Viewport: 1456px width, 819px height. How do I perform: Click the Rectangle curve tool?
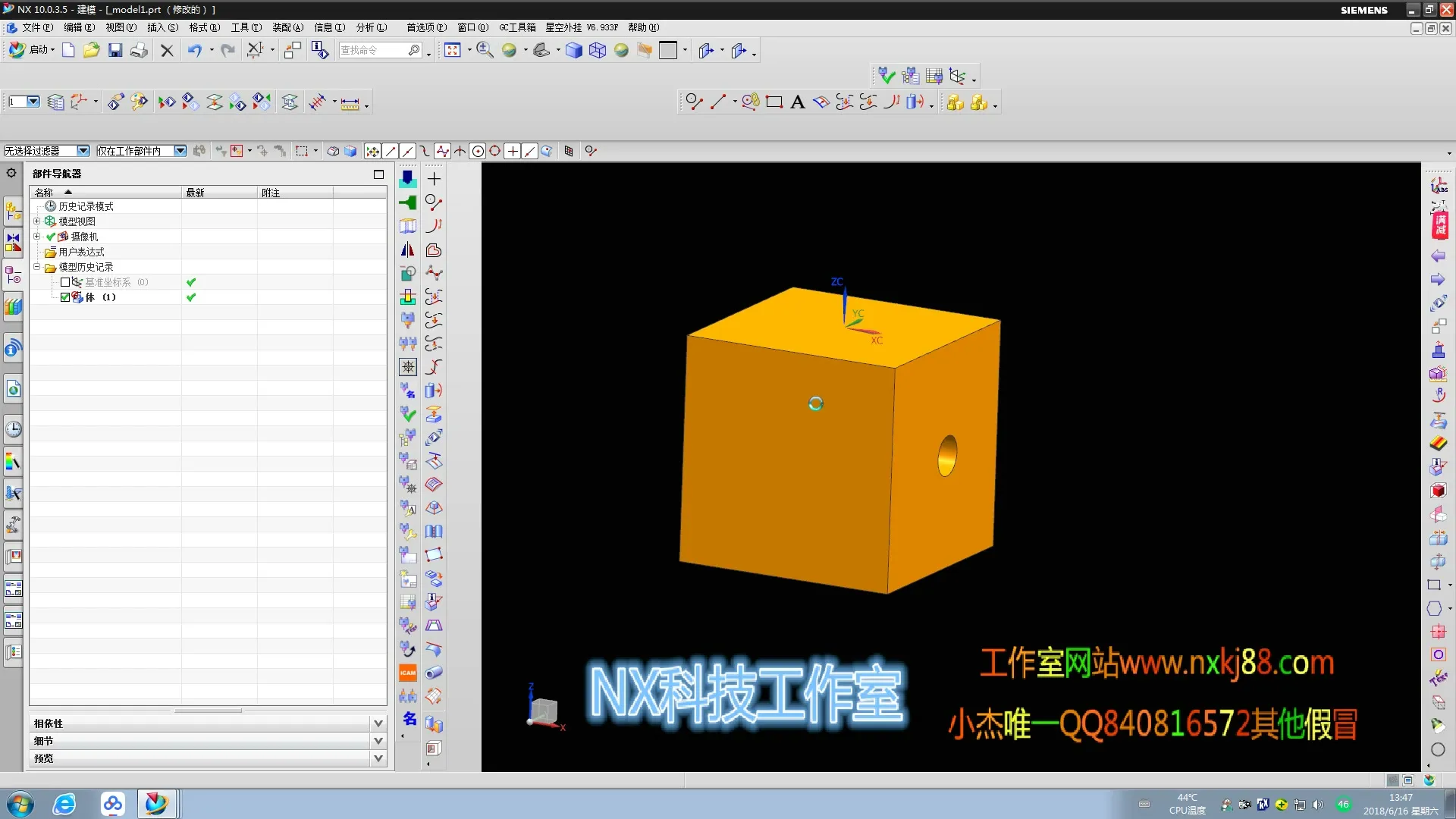point(773,102)
